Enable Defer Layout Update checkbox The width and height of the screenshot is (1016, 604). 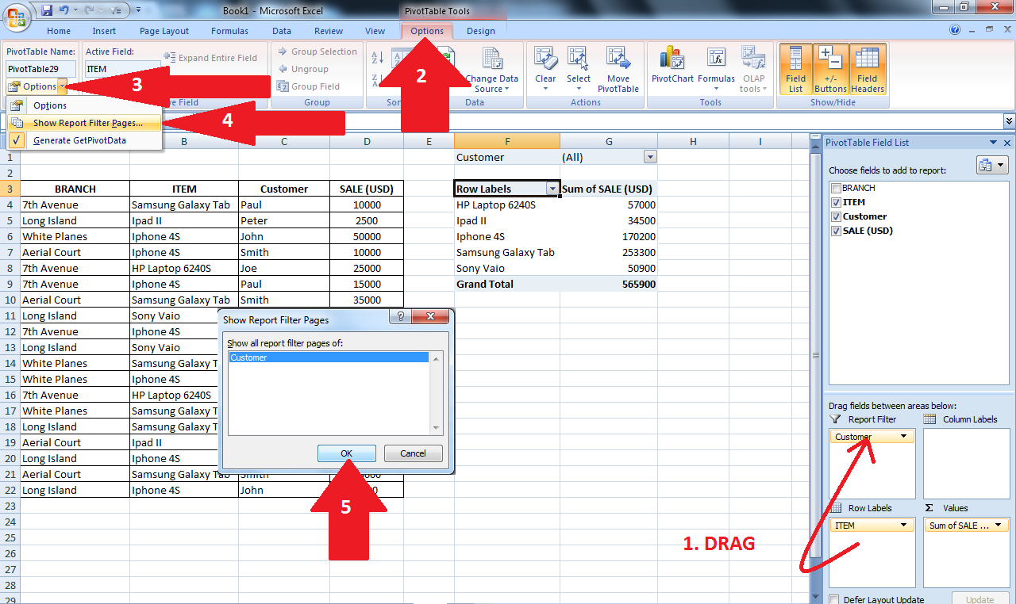tap(833, 599)
